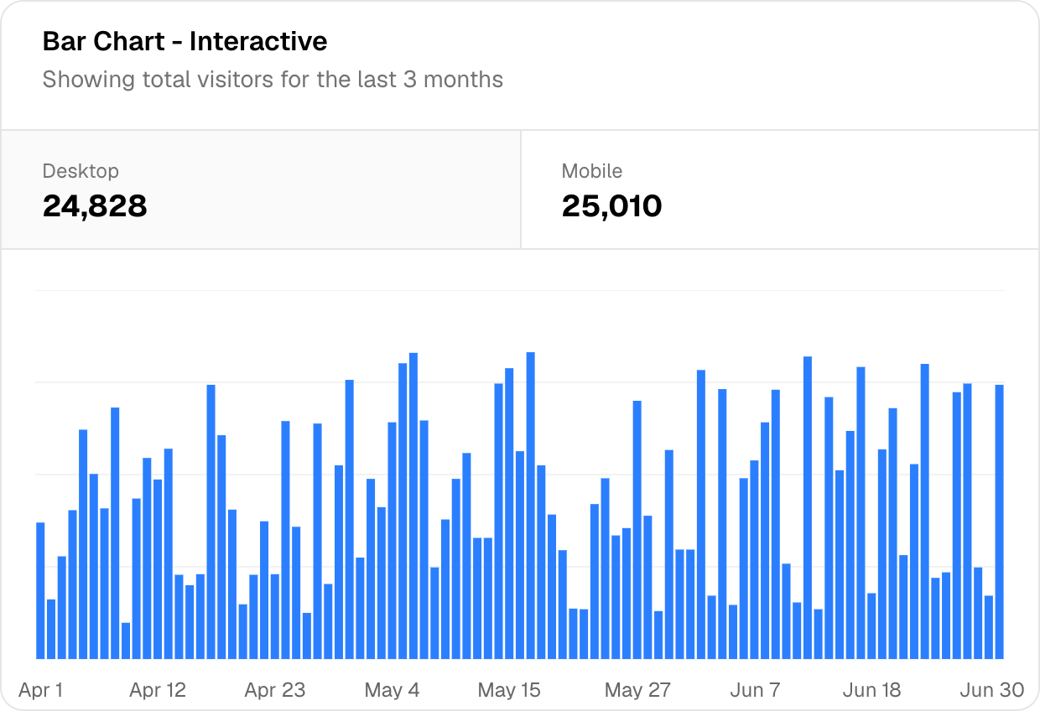Select the Jun 18 axis label
The height and width of the screenshot is (711, 1040).
tap(871, 690)
